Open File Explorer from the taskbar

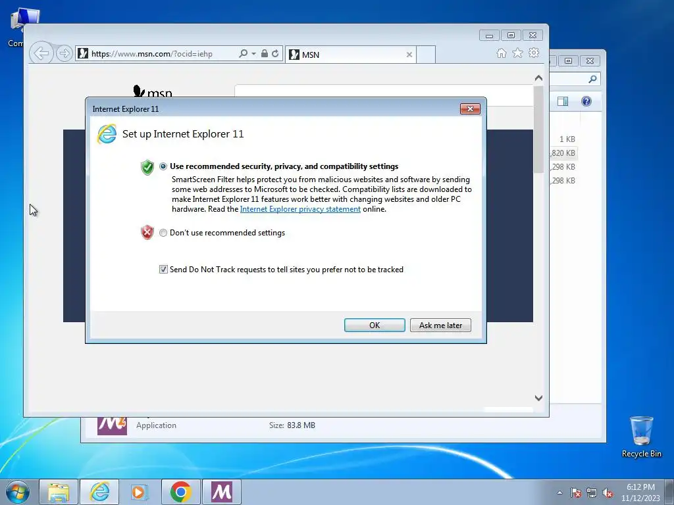click(59, 492)
